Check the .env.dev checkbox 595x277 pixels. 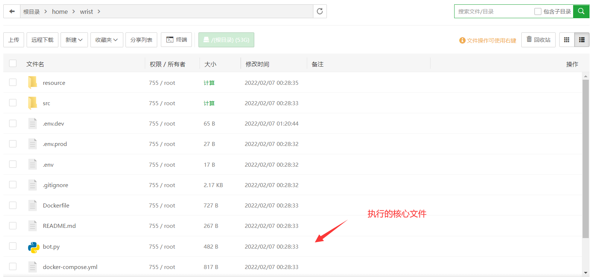[x=13, y=123]
